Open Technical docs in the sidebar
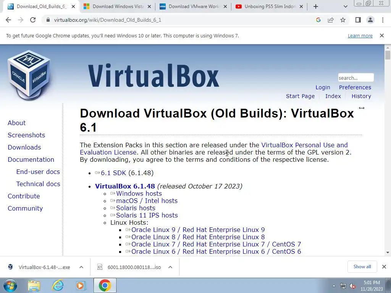The height and width of the screenshot is (293, 391). 38,184
